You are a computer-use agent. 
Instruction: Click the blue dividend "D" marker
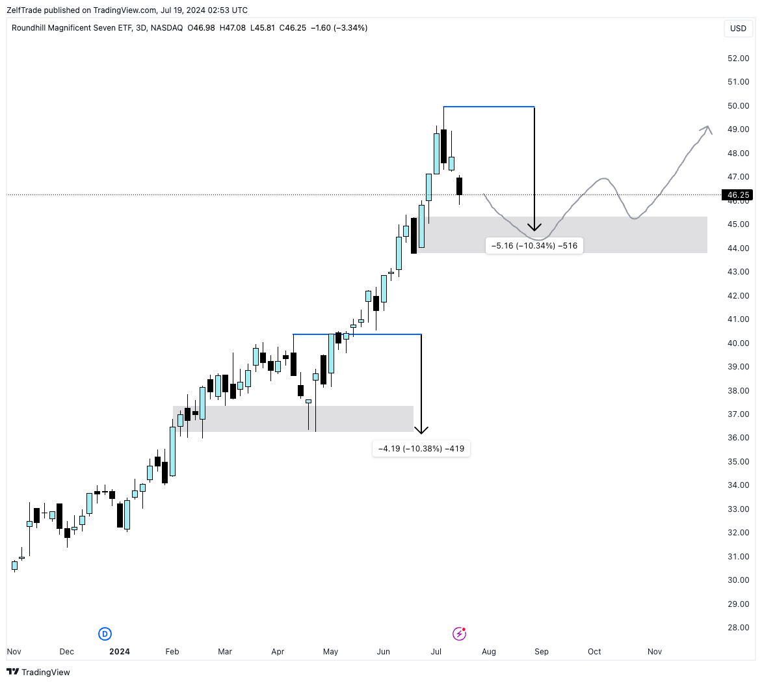pyautogui.click(x=105, y=634)
